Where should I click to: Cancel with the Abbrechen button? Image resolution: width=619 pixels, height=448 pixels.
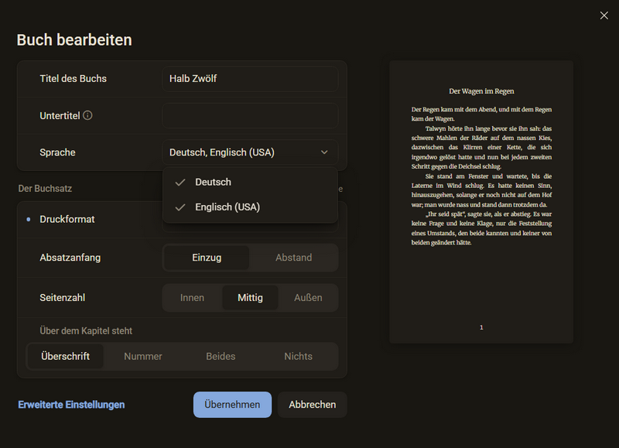pos(313,405)
